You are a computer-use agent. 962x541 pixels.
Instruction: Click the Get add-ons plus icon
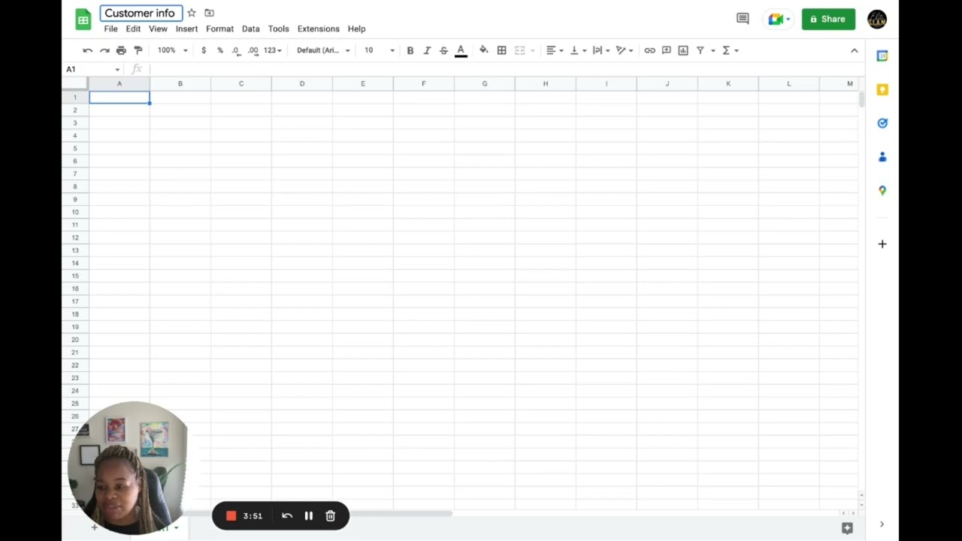coord(882,244)
